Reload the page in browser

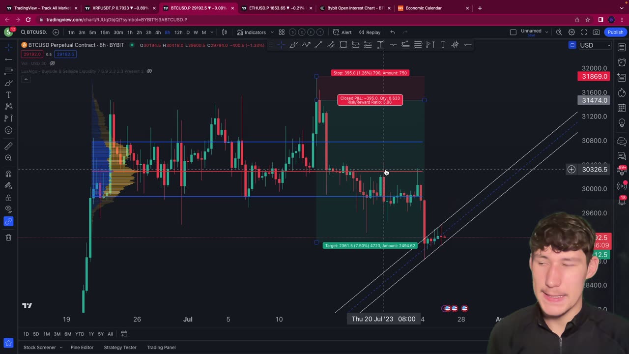[28, 20]
